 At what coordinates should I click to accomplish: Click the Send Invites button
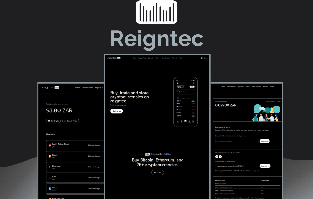(264, 141)
